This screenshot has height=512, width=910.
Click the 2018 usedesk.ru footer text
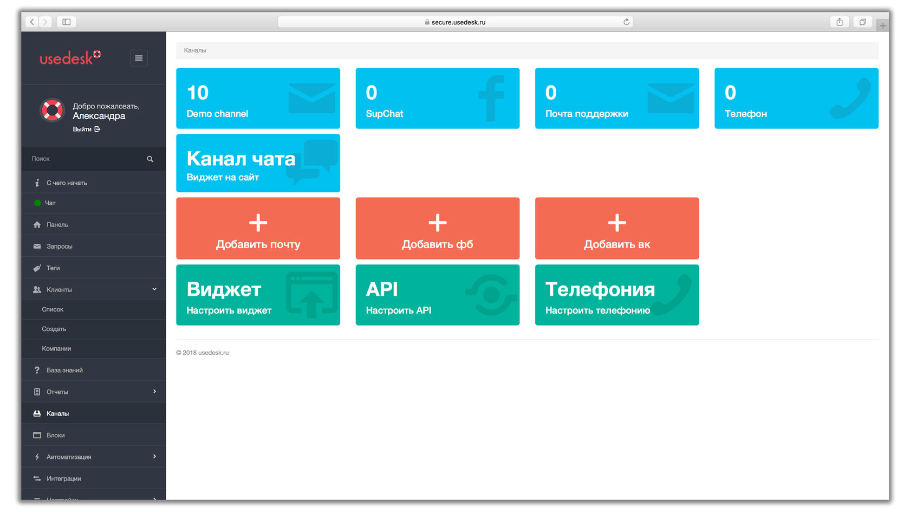(x=203, y=353)
